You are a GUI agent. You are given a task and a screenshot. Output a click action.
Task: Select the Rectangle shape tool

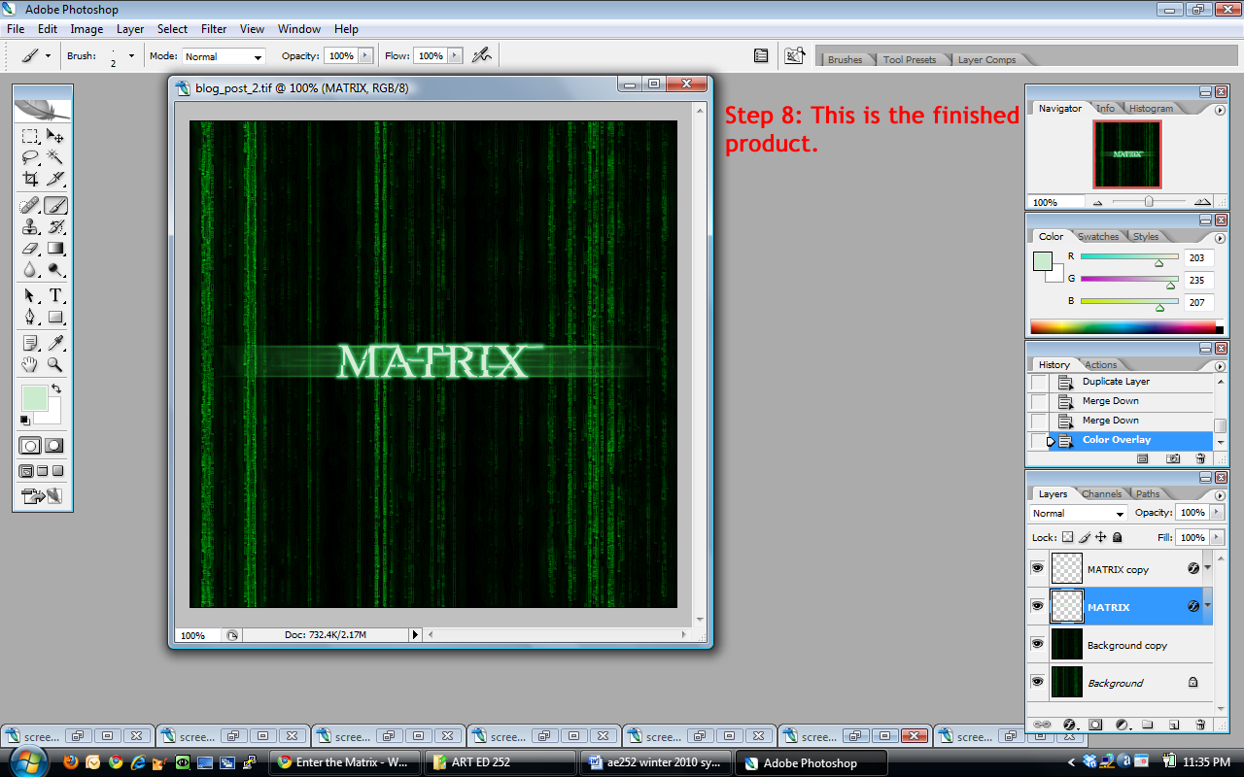click(55, 317)
